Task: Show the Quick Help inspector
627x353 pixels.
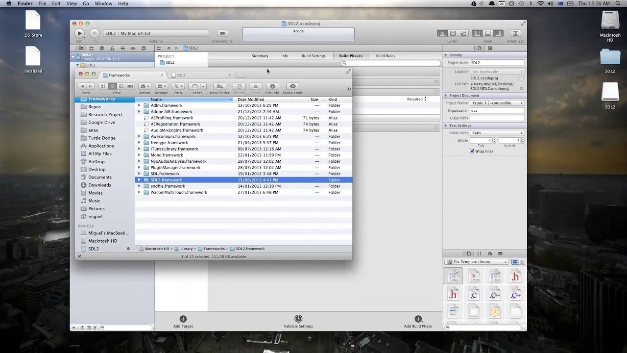Action: pyautogui.click(x=490, y=48)
